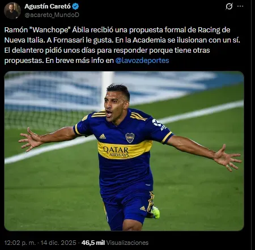Image resolution: width=255 pixels, height=250 pixels.
Task: Open the @lavozdeportes mention link
Action: [x=142, y=61]
